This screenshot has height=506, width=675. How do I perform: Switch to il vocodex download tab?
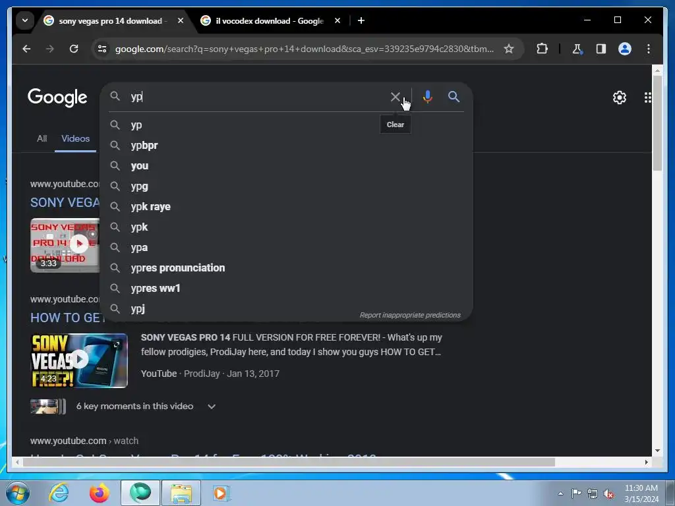(x=269, y=20)
